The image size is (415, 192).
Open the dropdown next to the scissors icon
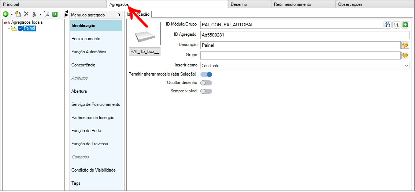click(40, 15)
